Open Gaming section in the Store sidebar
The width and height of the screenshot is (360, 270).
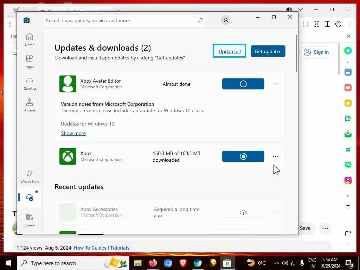click(30, 83)
